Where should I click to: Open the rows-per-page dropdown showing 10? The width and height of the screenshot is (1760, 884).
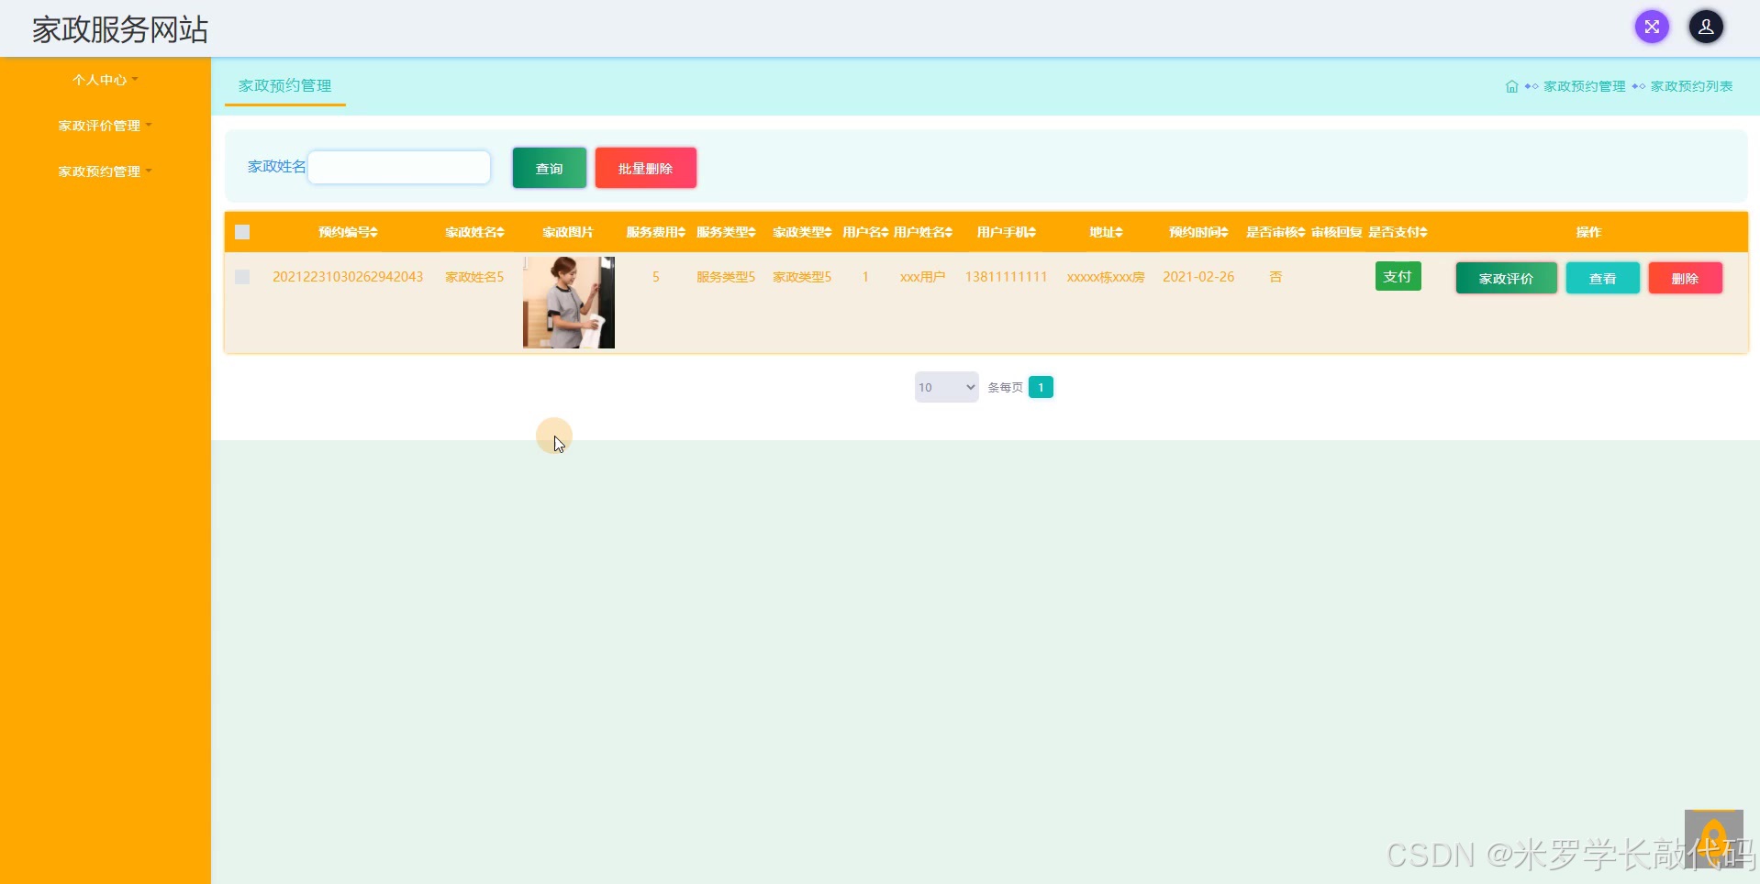click(946, 387)
